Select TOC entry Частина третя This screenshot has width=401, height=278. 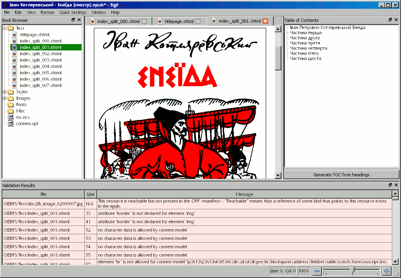tap(305, 43)
